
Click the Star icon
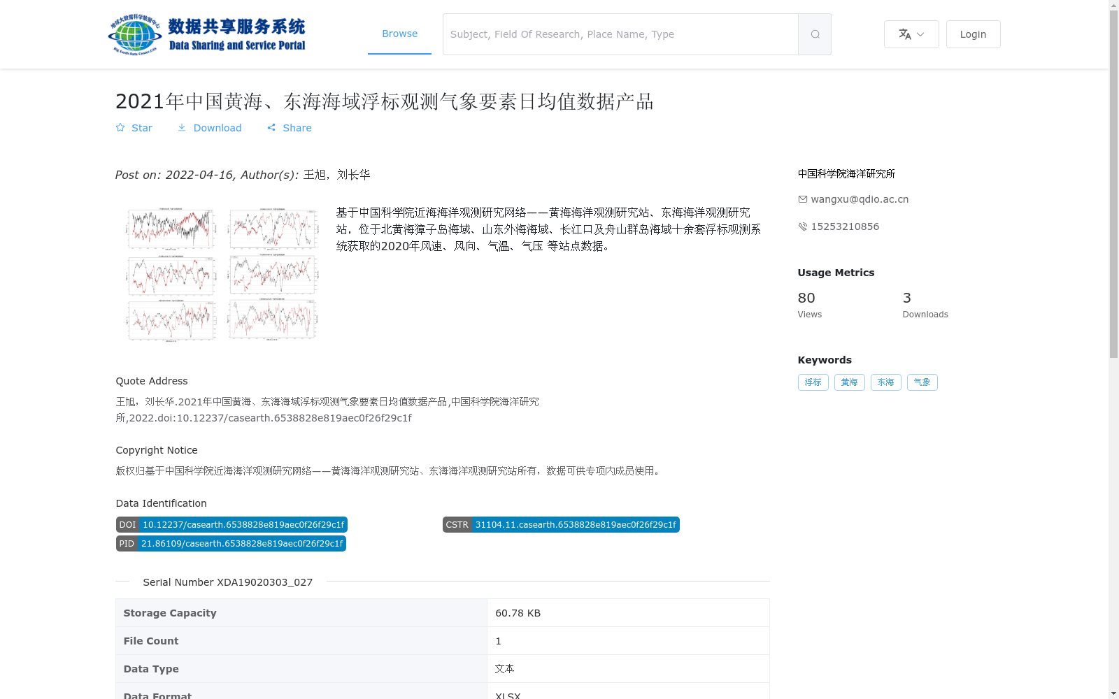click(120, 128)
